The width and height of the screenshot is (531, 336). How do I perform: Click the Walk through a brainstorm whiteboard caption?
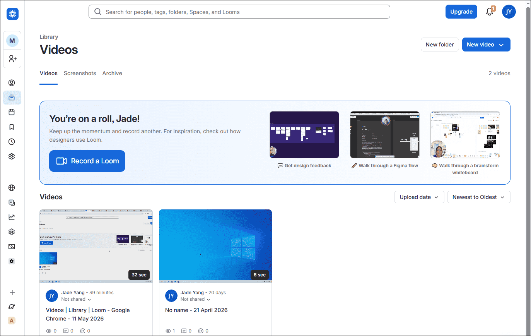465,169
